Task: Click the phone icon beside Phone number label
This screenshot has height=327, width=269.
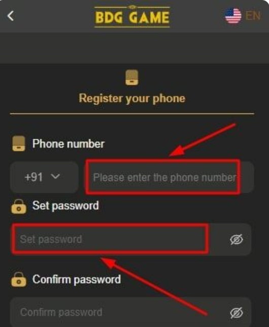Action: 19,143
